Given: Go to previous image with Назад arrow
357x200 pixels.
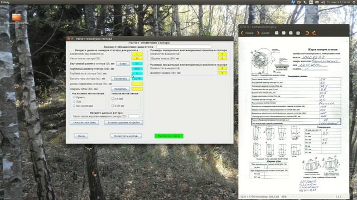Looking at the screenshot, I should click(247, 33).
